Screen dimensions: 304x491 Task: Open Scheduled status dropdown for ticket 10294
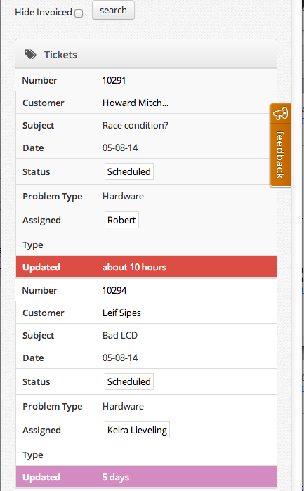[x=129, y=381]
